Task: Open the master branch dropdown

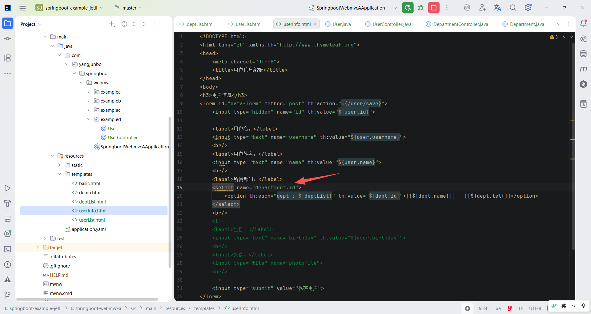Action: (x=128, y=8)
